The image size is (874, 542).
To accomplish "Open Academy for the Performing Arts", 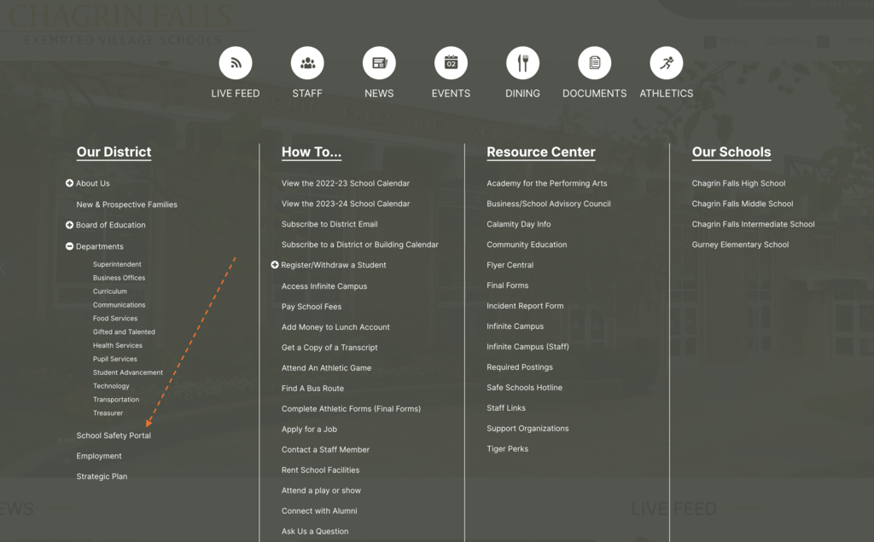I will click(x=546, y=183).
